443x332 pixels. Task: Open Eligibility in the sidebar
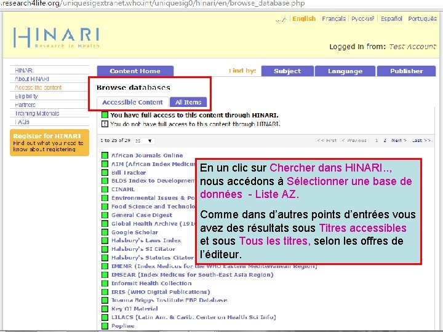pos(26,97)
